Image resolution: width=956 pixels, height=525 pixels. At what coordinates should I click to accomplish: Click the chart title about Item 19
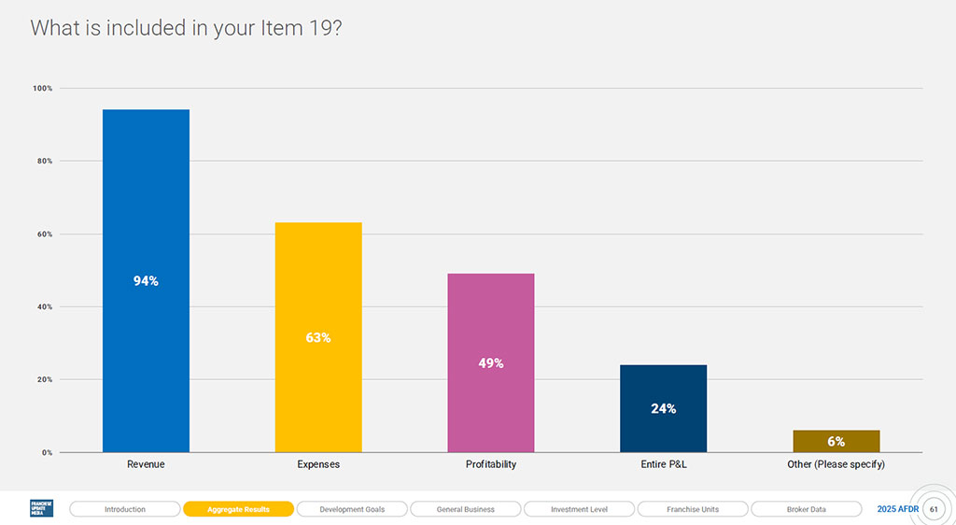[x=186, y=28]
